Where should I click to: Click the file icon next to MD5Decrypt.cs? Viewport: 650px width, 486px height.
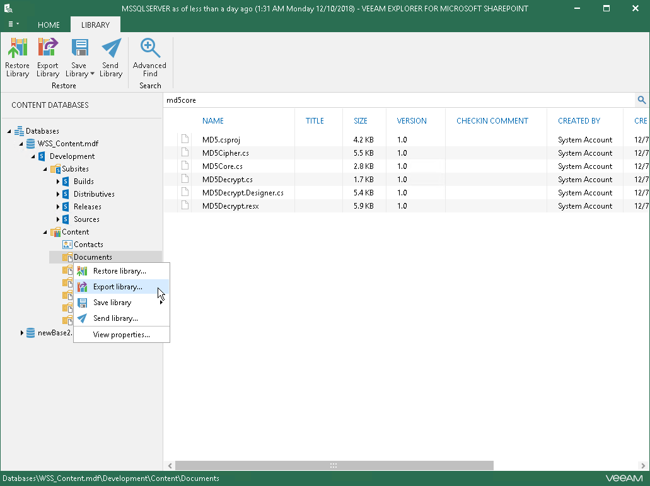pos(185,179)
